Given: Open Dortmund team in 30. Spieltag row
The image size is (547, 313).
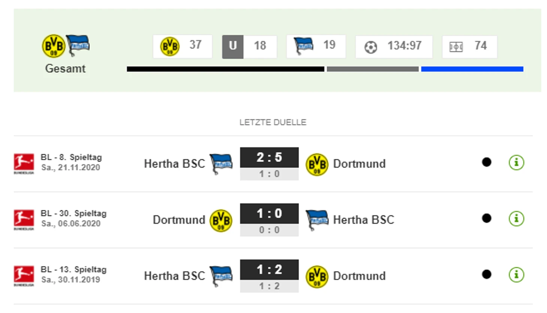Looking at the screenshot, I should click(179, 220).
